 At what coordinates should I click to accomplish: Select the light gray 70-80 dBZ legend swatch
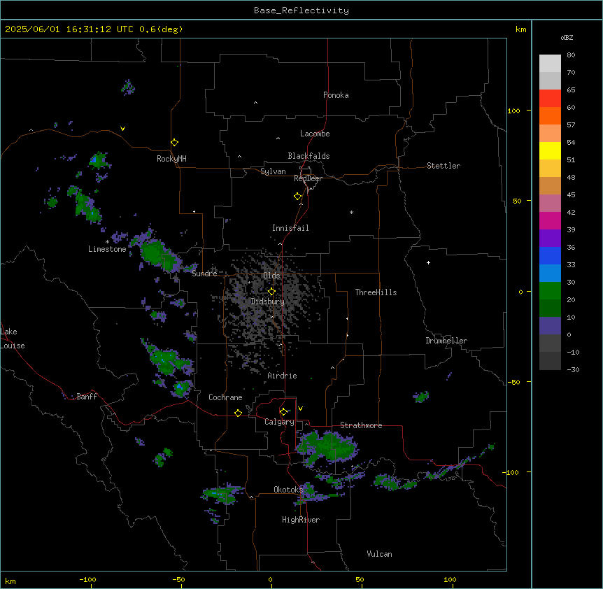click(550, 64)
